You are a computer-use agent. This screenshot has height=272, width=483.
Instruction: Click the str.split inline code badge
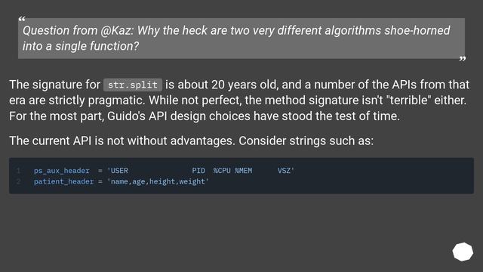click(133, 85)
